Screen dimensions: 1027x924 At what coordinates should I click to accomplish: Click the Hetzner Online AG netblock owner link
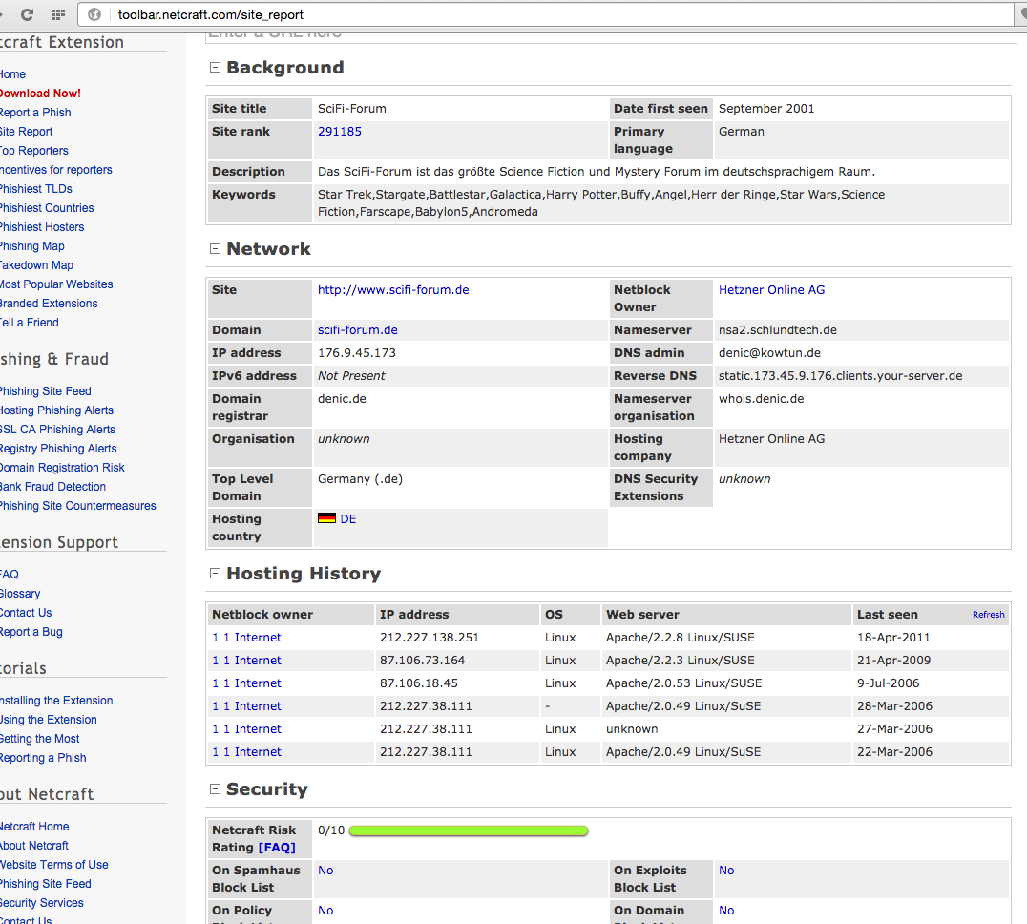tap(771, 290)
